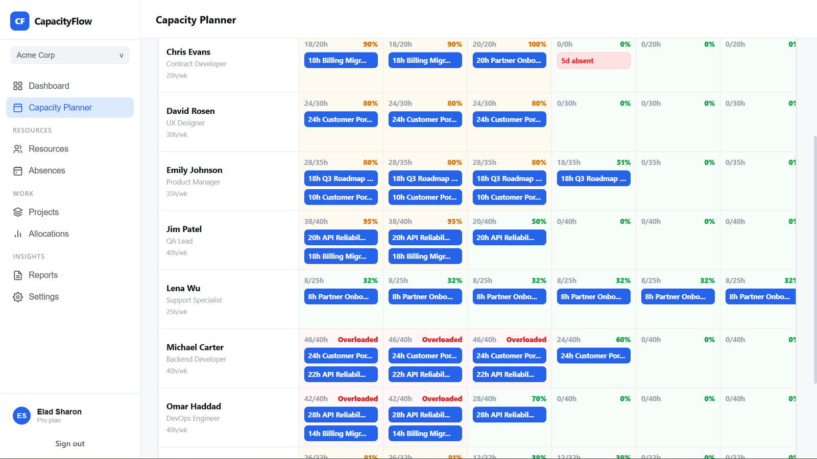Screen dimensions: 817x459
Task: Go to the Dashboard page
Action: [x=70, y=86]
